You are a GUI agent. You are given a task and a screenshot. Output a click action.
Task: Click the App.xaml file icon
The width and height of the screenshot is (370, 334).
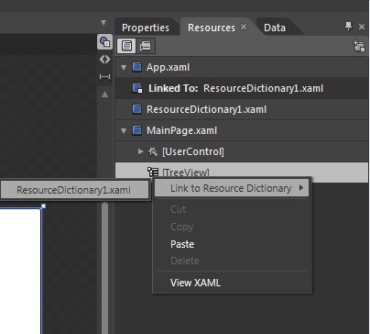pos(136,67)
